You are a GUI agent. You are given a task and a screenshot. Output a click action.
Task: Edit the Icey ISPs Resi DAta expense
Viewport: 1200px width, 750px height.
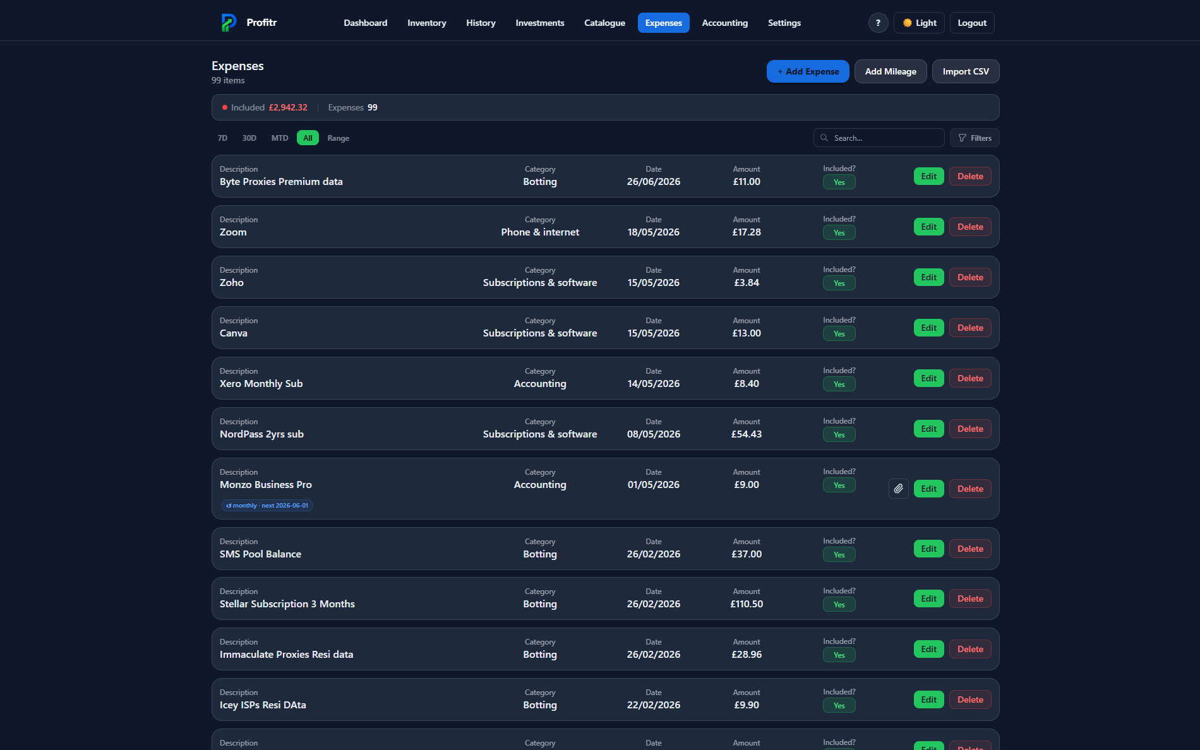[928, 699]
